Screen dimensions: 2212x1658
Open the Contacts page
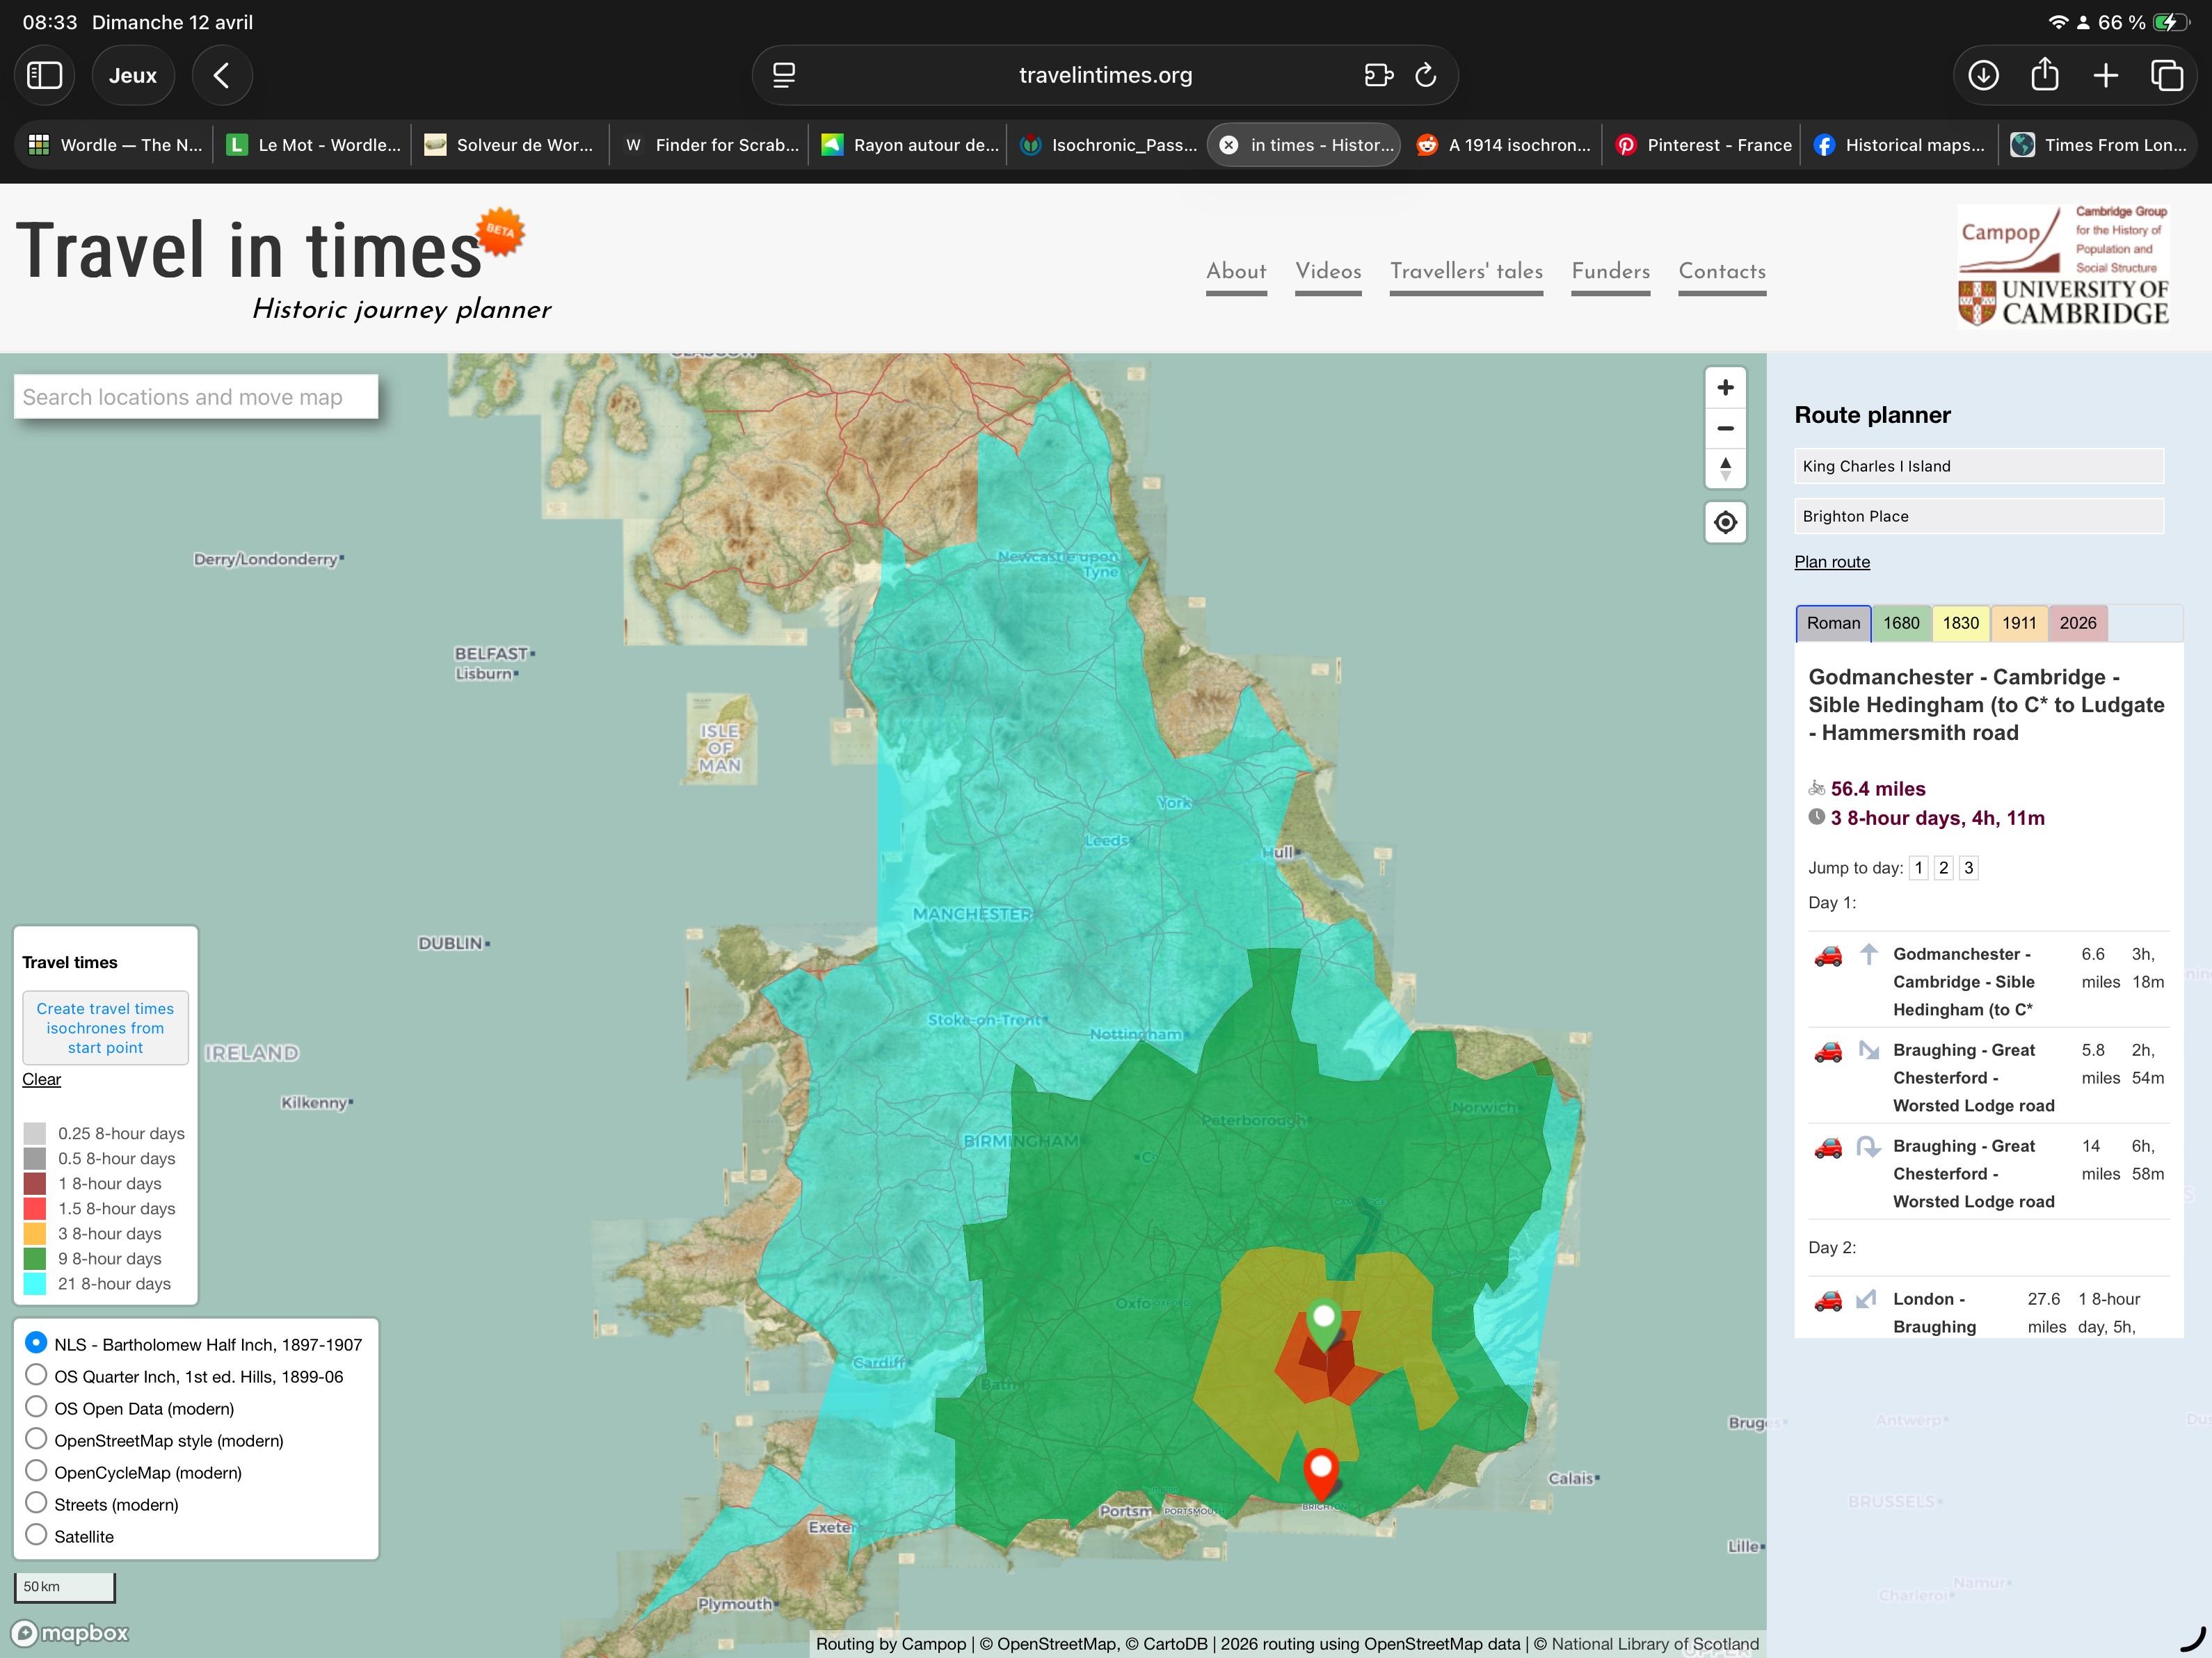coord(1722,272)
